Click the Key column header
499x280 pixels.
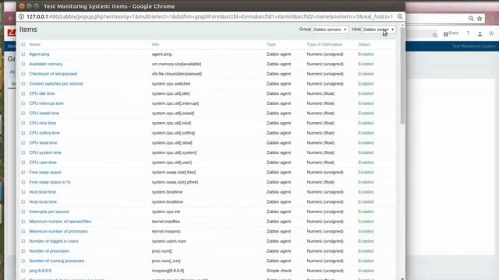point(155,44)
